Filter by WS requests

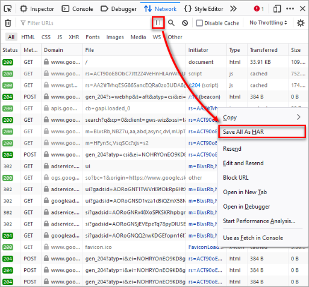[x=157, y=37]
